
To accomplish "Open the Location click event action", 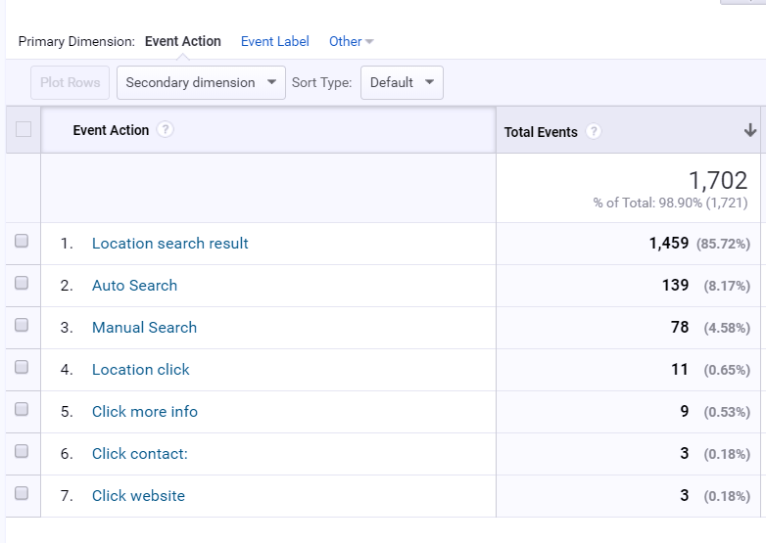I will point(140,370).
